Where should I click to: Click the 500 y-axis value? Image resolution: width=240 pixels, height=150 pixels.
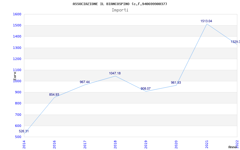click(18, 137)
